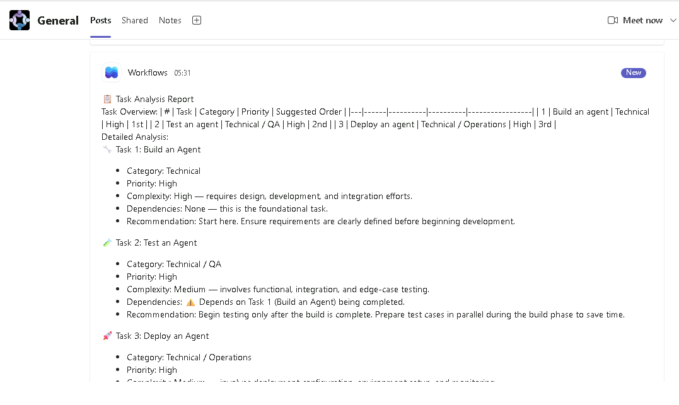Image resolution: width=679 pixels, height=405 pixels.
Task: Click Category: Technical / QA bullet
Action: (174, 264)
